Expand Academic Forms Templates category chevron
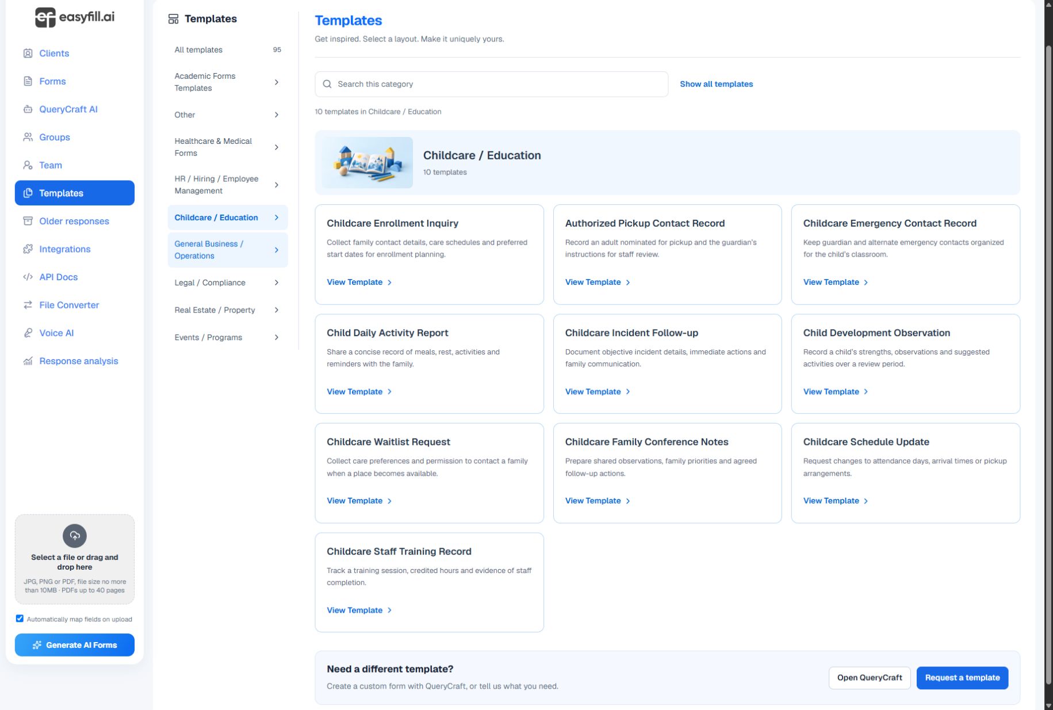 coord(277,82)
